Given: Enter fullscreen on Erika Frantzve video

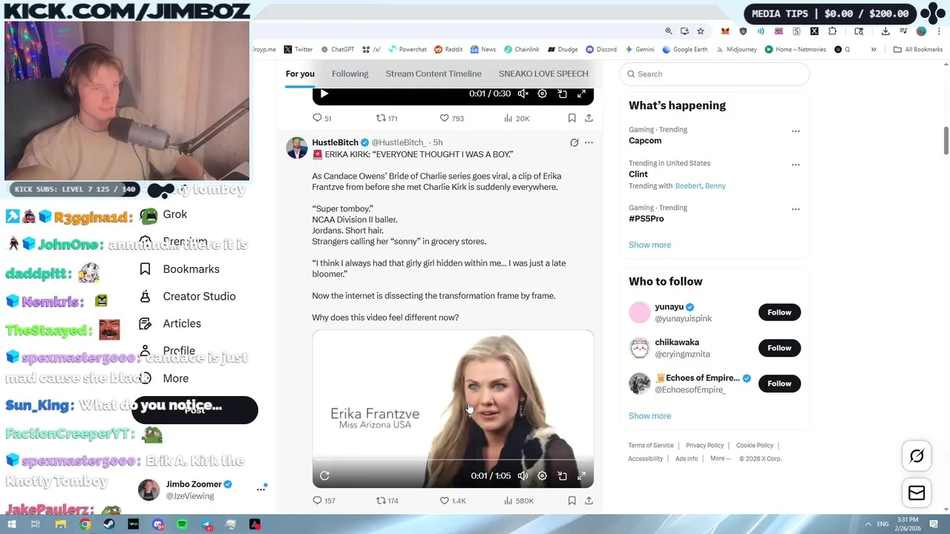Looking at the screenshot, I should click(x=581, y=475).
